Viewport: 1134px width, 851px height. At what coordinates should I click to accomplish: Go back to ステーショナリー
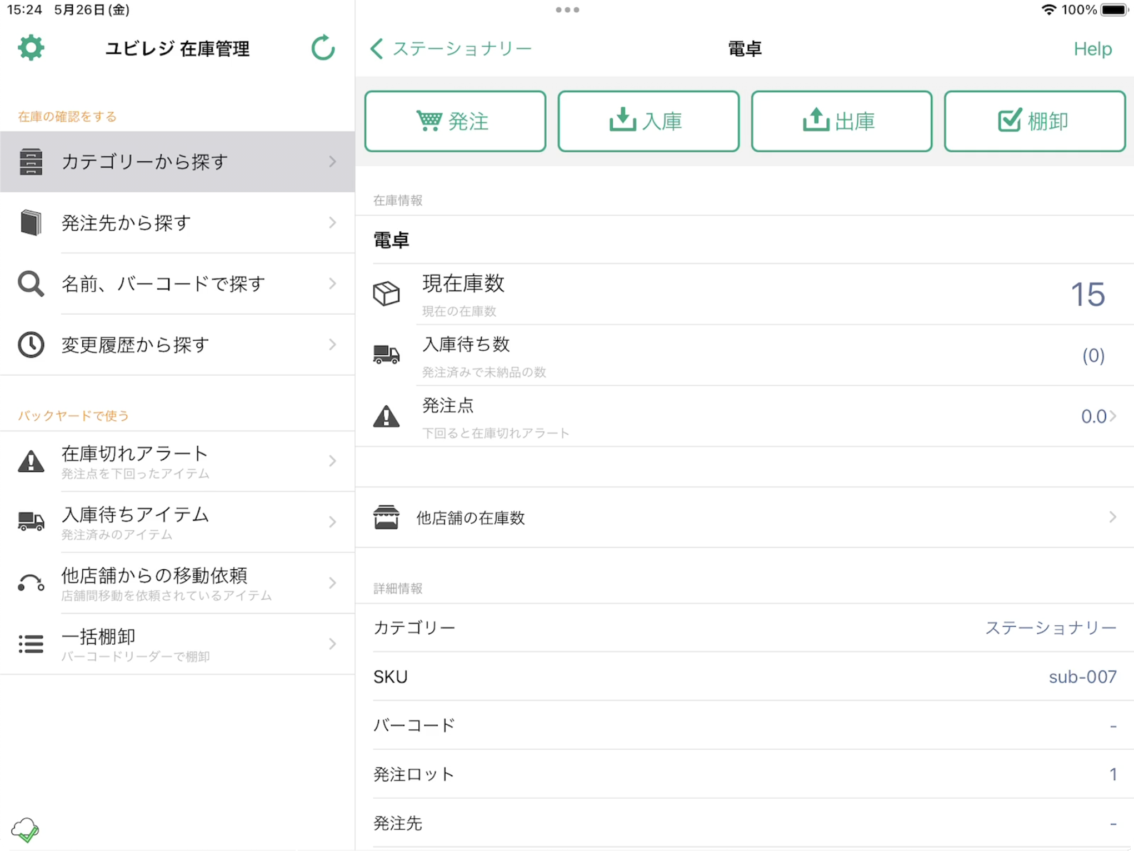click(451, 49)
